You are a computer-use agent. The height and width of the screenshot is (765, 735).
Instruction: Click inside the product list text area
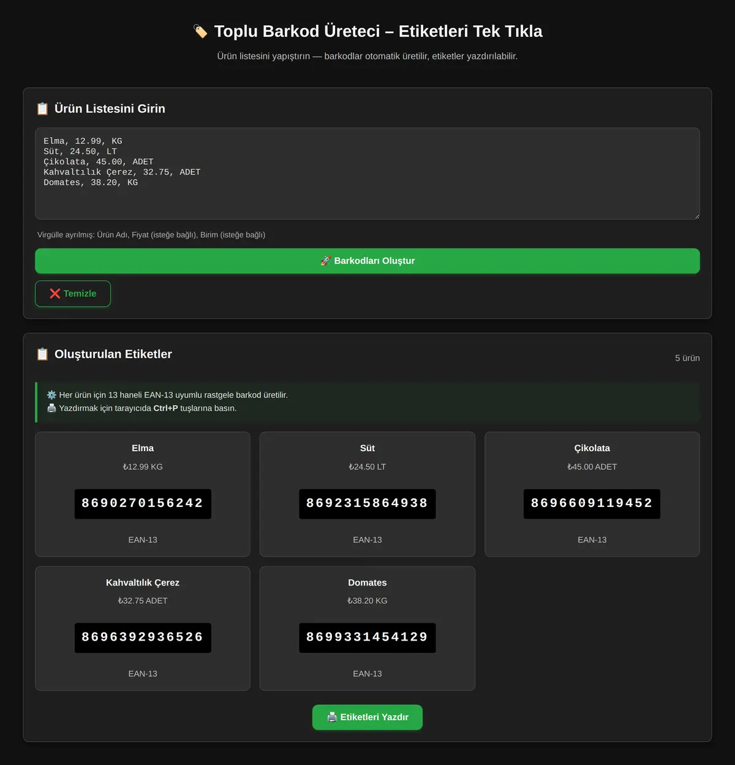click(367, 173)
